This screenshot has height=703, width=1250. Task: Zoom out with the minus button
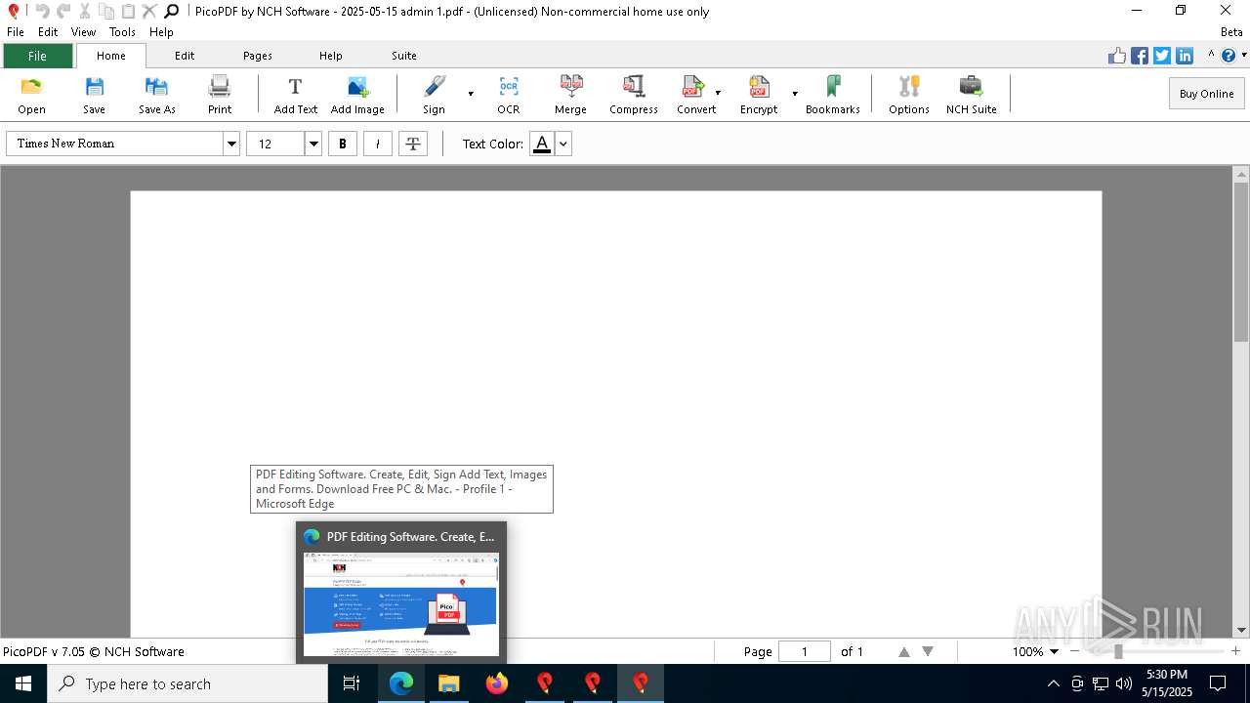1075,651
